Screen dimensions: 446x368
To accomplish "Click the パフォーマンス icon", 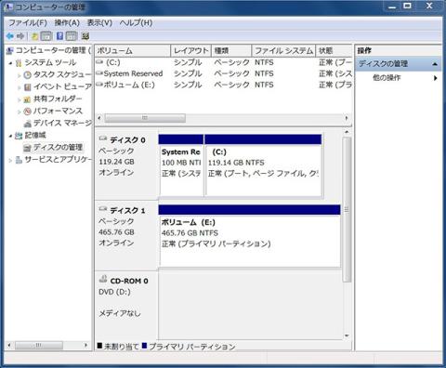I will pos(28,112).
